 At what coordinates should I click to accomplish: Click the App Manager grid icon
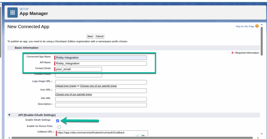coord(13,12)
